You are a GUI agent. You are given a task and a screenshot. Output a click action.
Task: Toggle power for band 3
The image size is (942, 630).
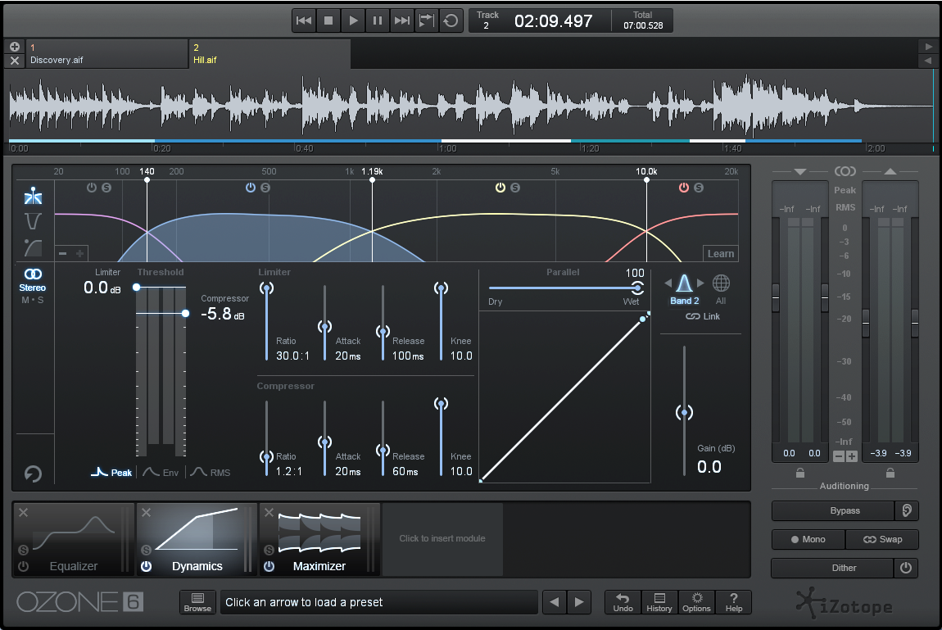[500, 188]
